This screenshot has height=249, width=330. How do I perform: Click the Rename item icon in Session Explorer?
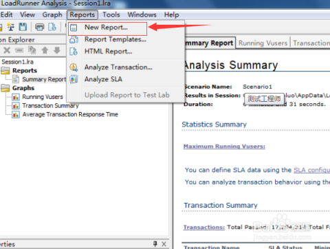pyautogui.click(x=19, y=50)
